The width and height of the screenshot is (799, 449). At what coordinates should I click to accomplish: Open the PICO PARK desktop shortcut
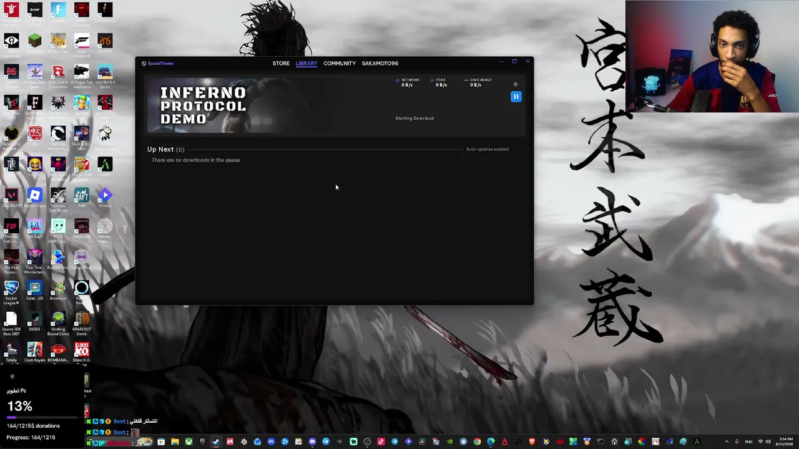[58, 231]
